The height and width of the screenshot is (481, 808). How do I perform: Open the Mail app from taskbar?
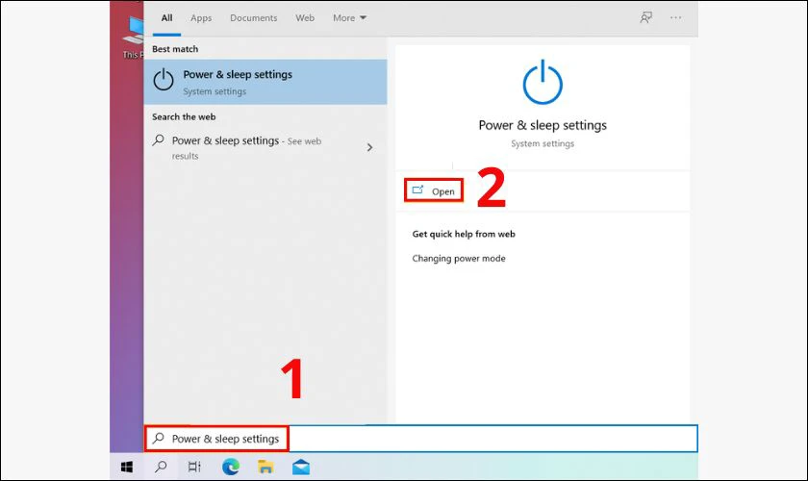point(301,468)
